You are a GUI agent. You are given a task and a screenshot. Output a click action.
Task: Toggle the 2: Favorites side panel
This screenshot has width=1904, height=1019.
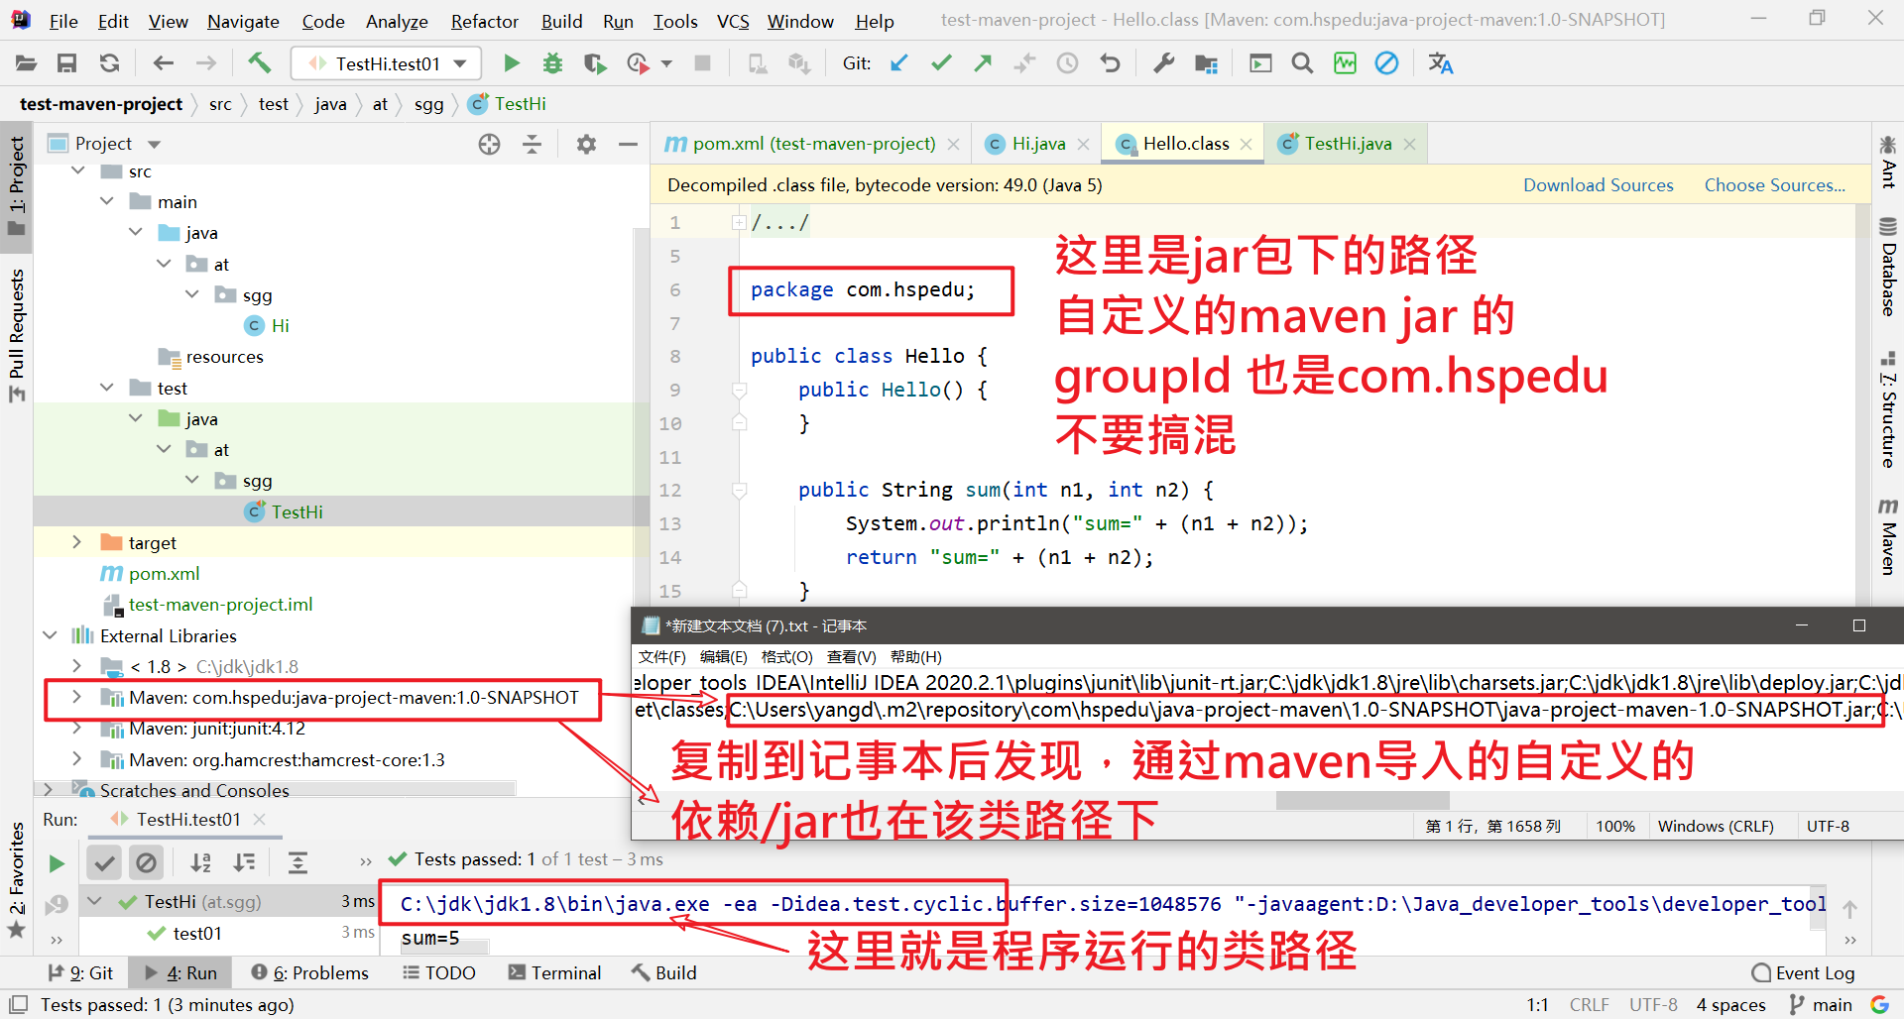point(16,879)
